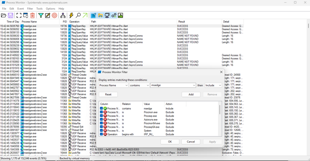Click the Process Monitor Filter dialog title icon
The image size is (310, 161).
[x=100, y=72]
